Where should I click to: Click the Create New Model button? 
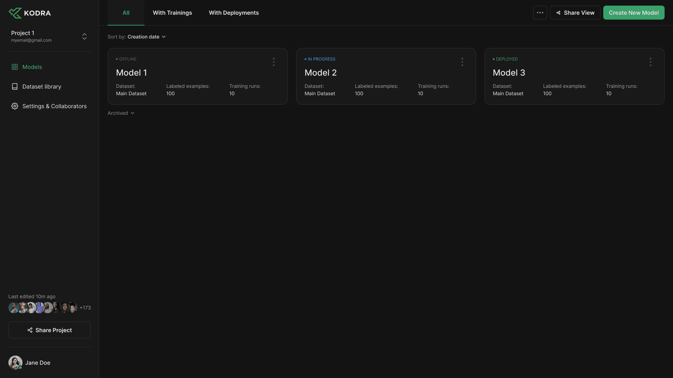(x=634, y=13)
